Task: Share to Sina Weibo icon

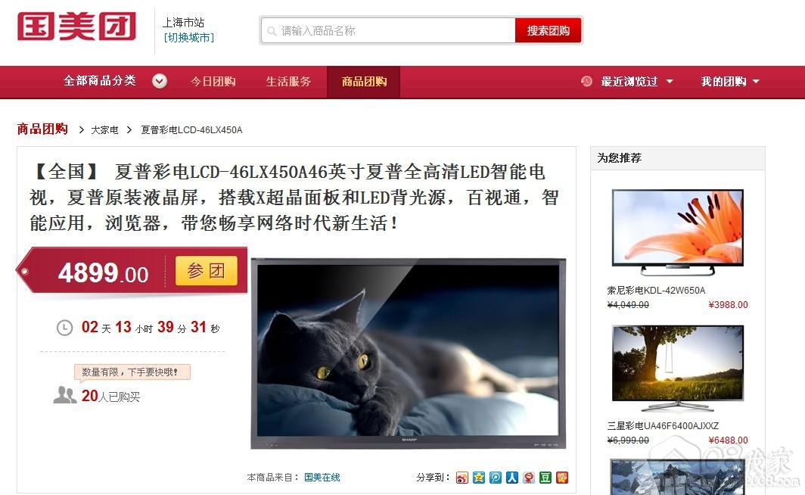Action: pos(462,478)
